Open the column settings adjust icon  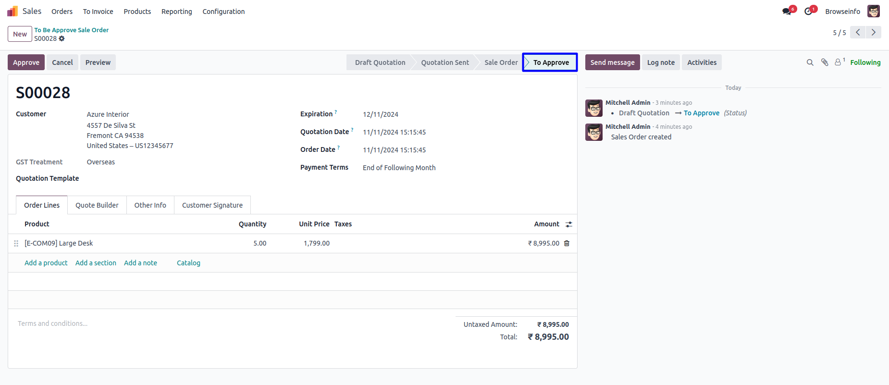pyautogui.click(x=569, y=224)
